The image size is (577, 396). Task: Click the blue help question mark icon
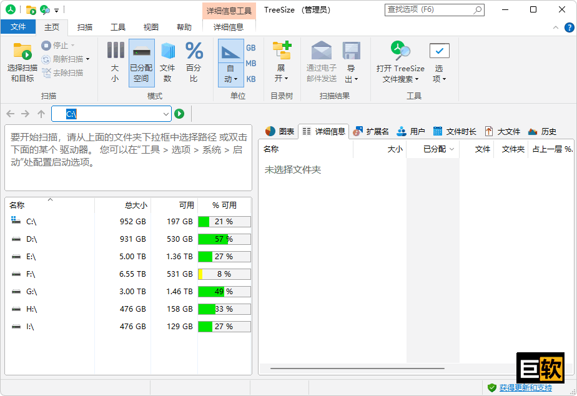(x=569, y=27)
